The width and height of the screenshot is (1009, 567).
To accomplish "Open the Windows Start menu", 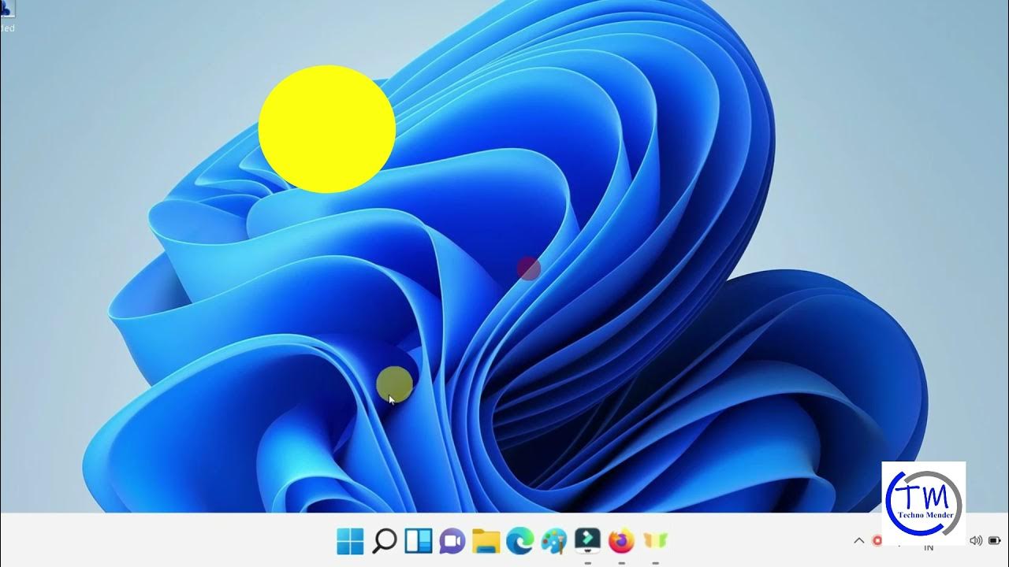I will coord(350,541).
